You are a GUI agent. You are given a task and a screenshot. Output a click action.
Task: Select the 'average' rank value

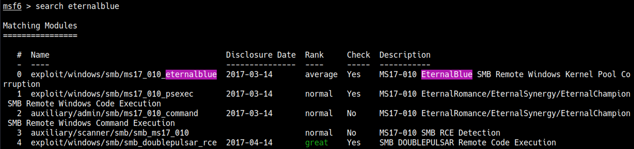tap(321, 75)
